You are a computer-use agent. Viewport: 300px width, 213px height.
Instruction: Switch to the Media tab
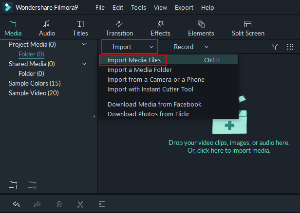click(13, 28)
